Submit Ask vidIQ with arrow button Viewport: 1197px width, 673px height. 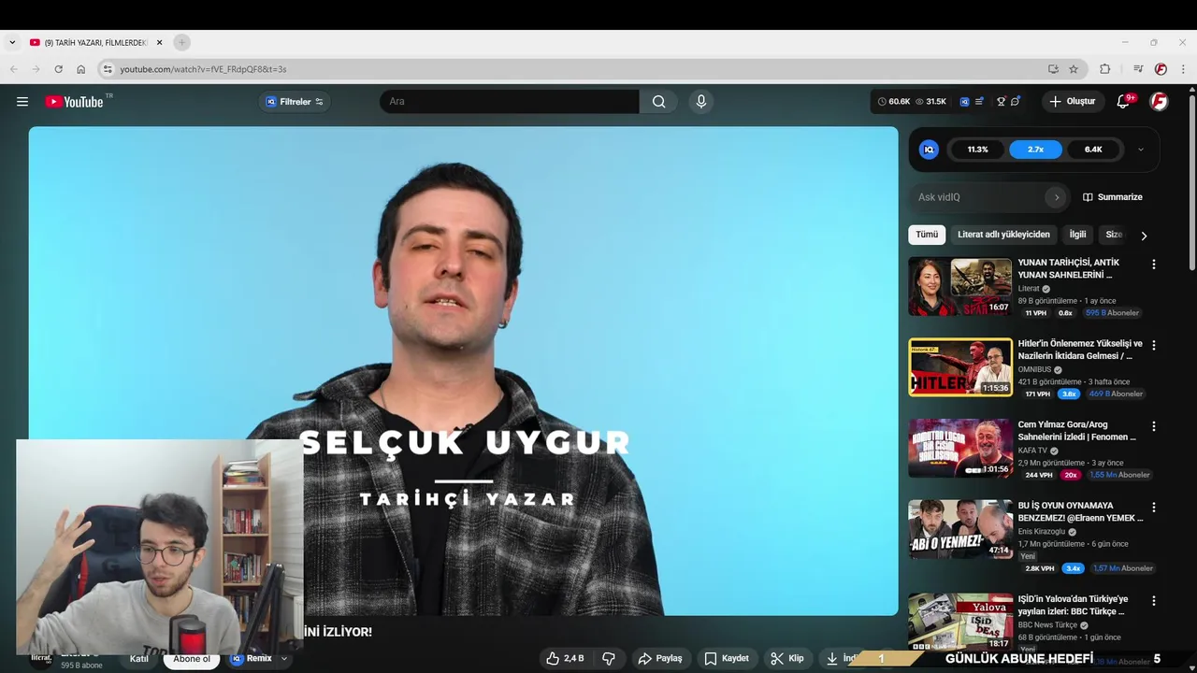(1057, 197)
